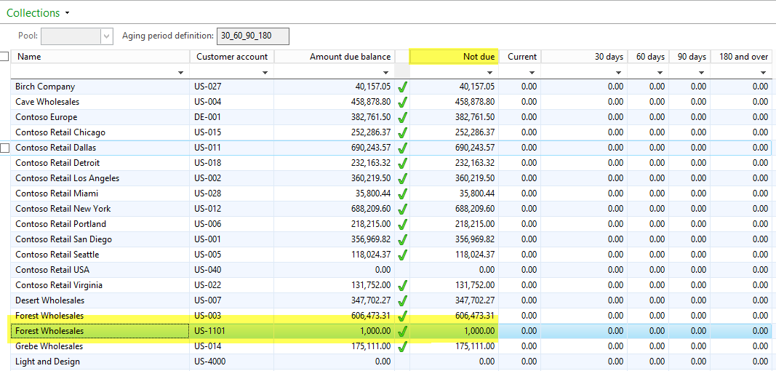Click green checkmark for Contoso Retail Seattle
776x371 pixels.
click(402, 255)
